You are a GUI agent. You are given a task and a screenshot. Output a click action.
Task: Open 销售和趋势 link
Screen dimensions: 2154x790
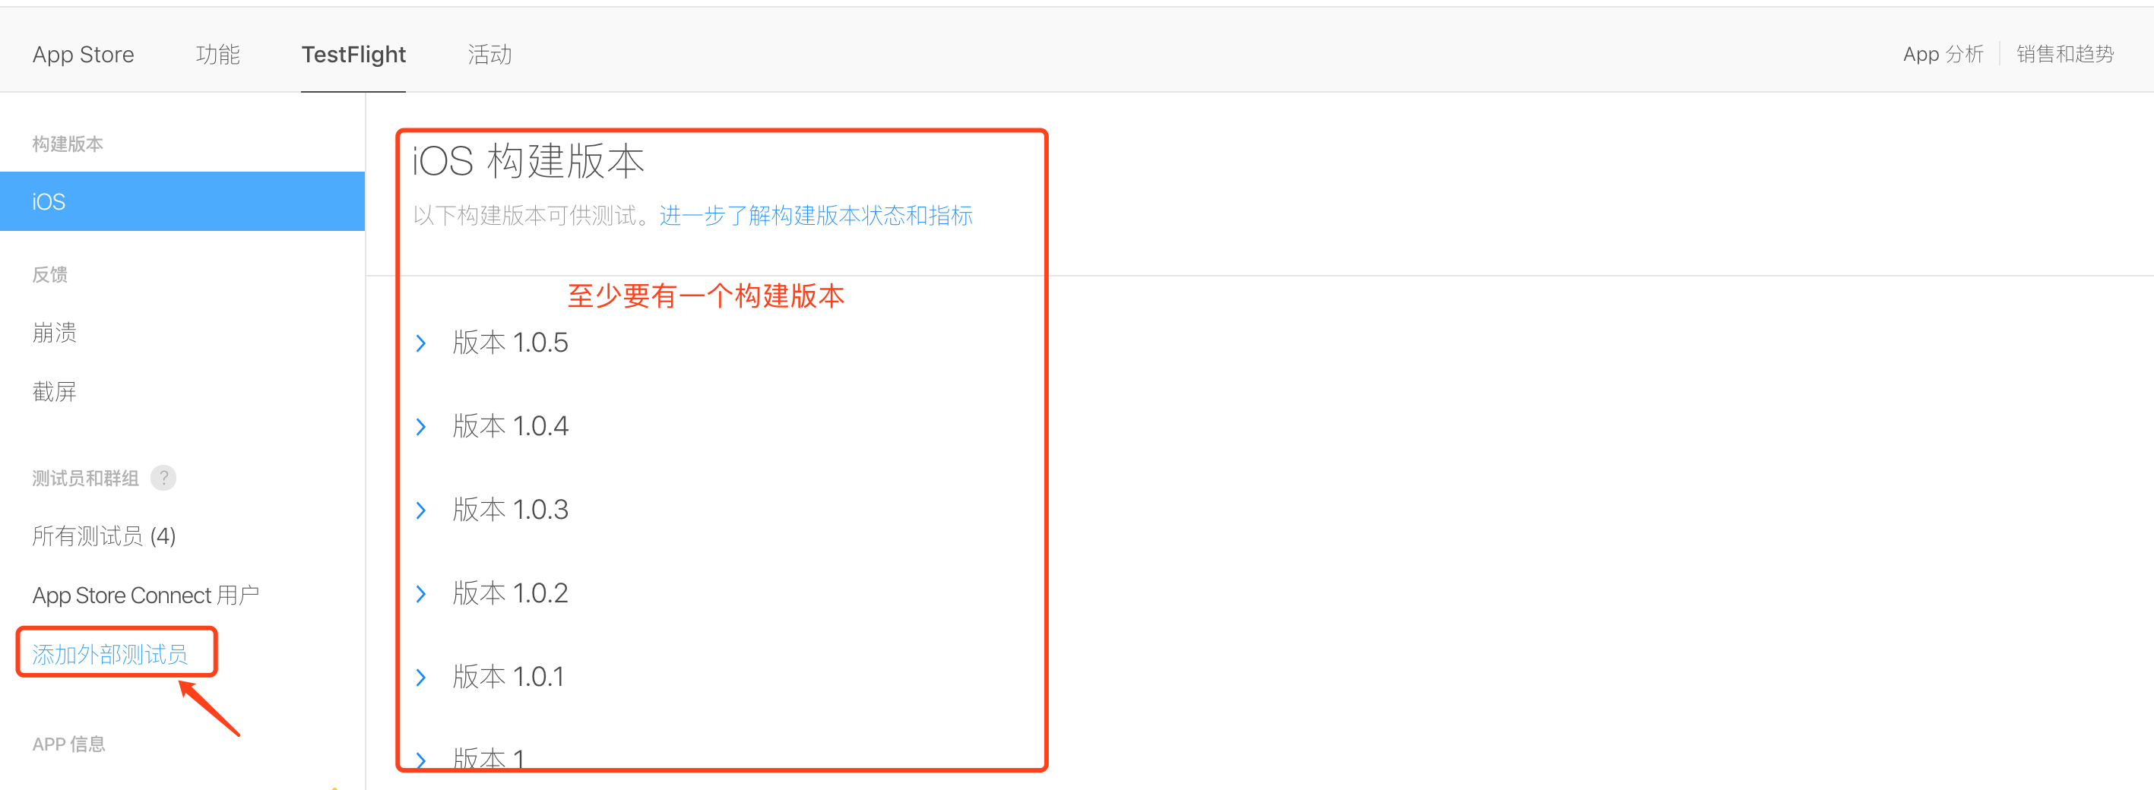(2064, 55)
